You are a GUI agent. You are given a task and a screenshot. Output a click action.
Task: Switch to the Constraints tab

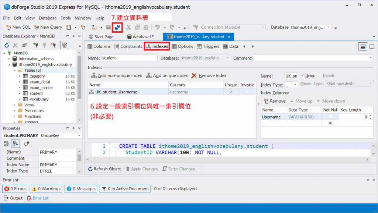tap(128, 46)
